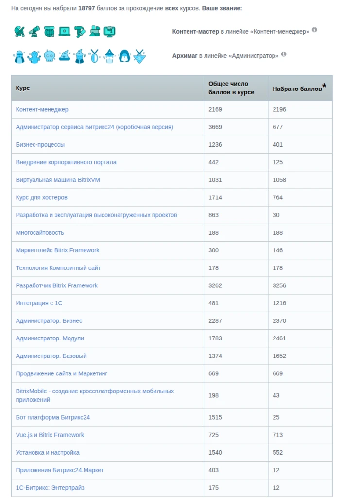Open Интеграция с 1С course

tap(39, 303)
